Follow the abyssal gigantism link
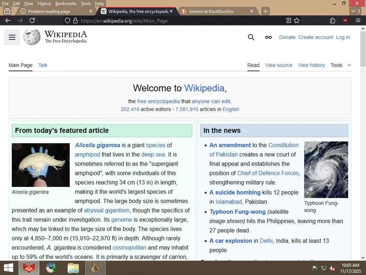Screen dimensions: 366x275 point(107,211)
